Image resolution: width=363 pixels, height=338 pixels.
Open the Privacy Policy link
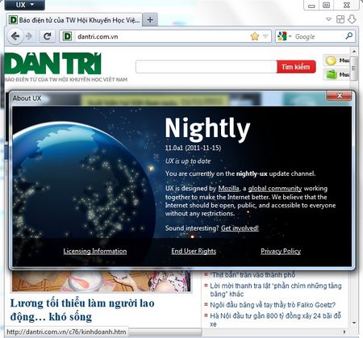coord(281,251)
